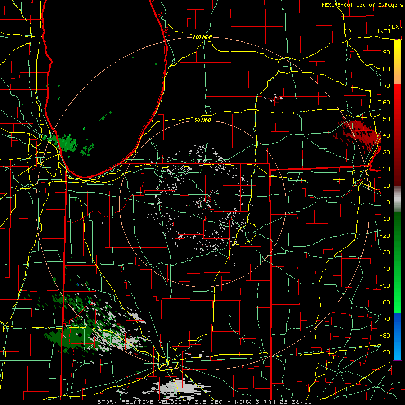Viewport: 405px width, 405px height.
Task: Click the 100 NMI range ring label
Action: (x=202, y=37)
